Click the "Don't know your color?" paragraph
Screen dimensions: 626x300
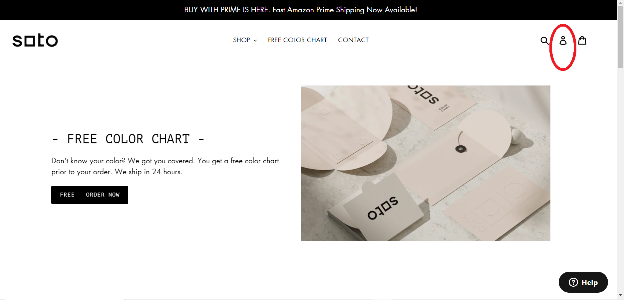165,166
